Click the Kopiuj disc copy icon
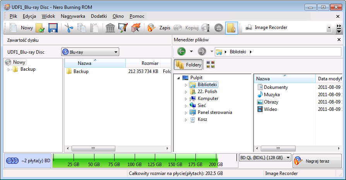This screenshot has height=180, width=346. [178, 28]
